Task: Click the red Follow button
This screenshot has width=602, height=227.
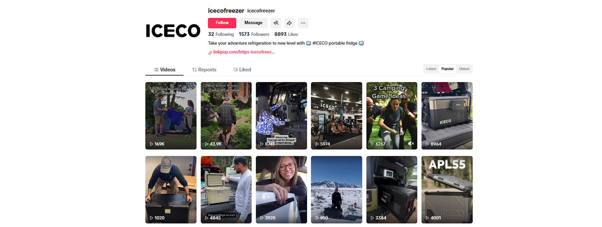Action: [222, 23]
